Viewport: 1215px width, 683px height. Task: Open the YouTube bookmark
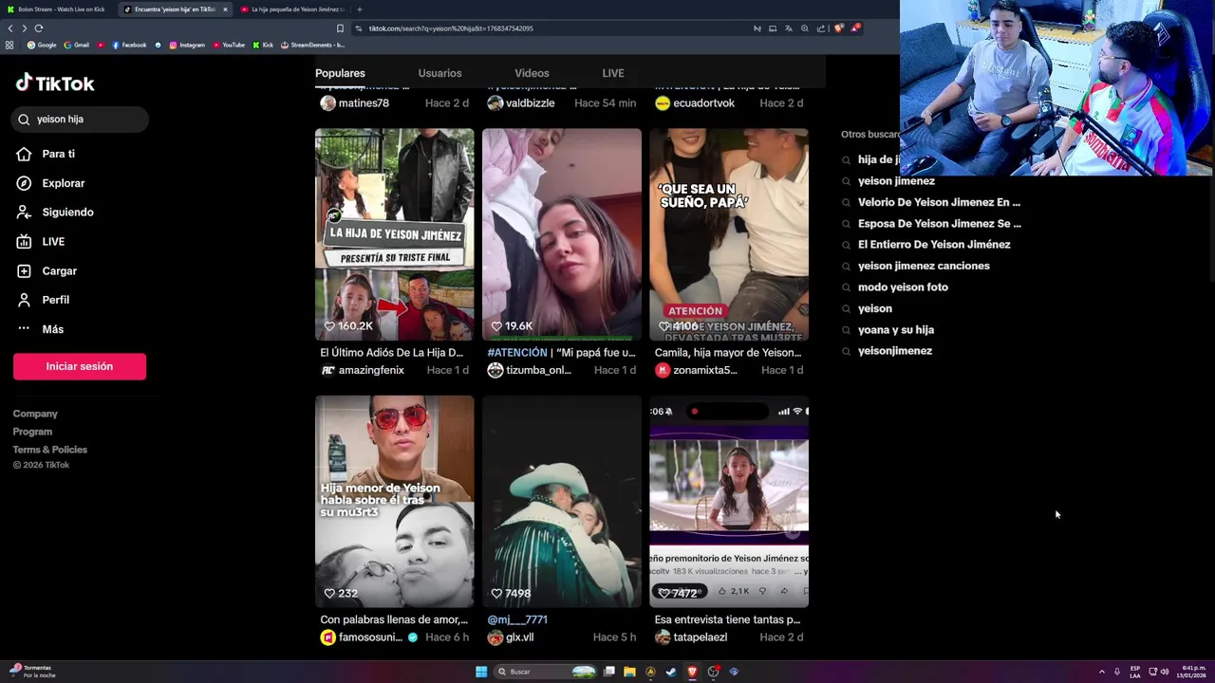[x=229, y=45]
